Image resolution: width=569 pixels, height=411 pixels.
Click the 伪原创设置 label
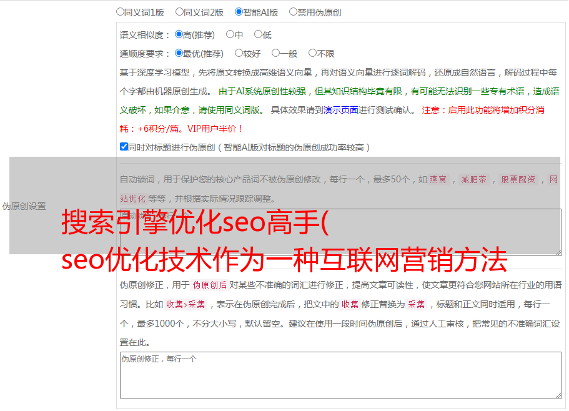click(24, 206)
